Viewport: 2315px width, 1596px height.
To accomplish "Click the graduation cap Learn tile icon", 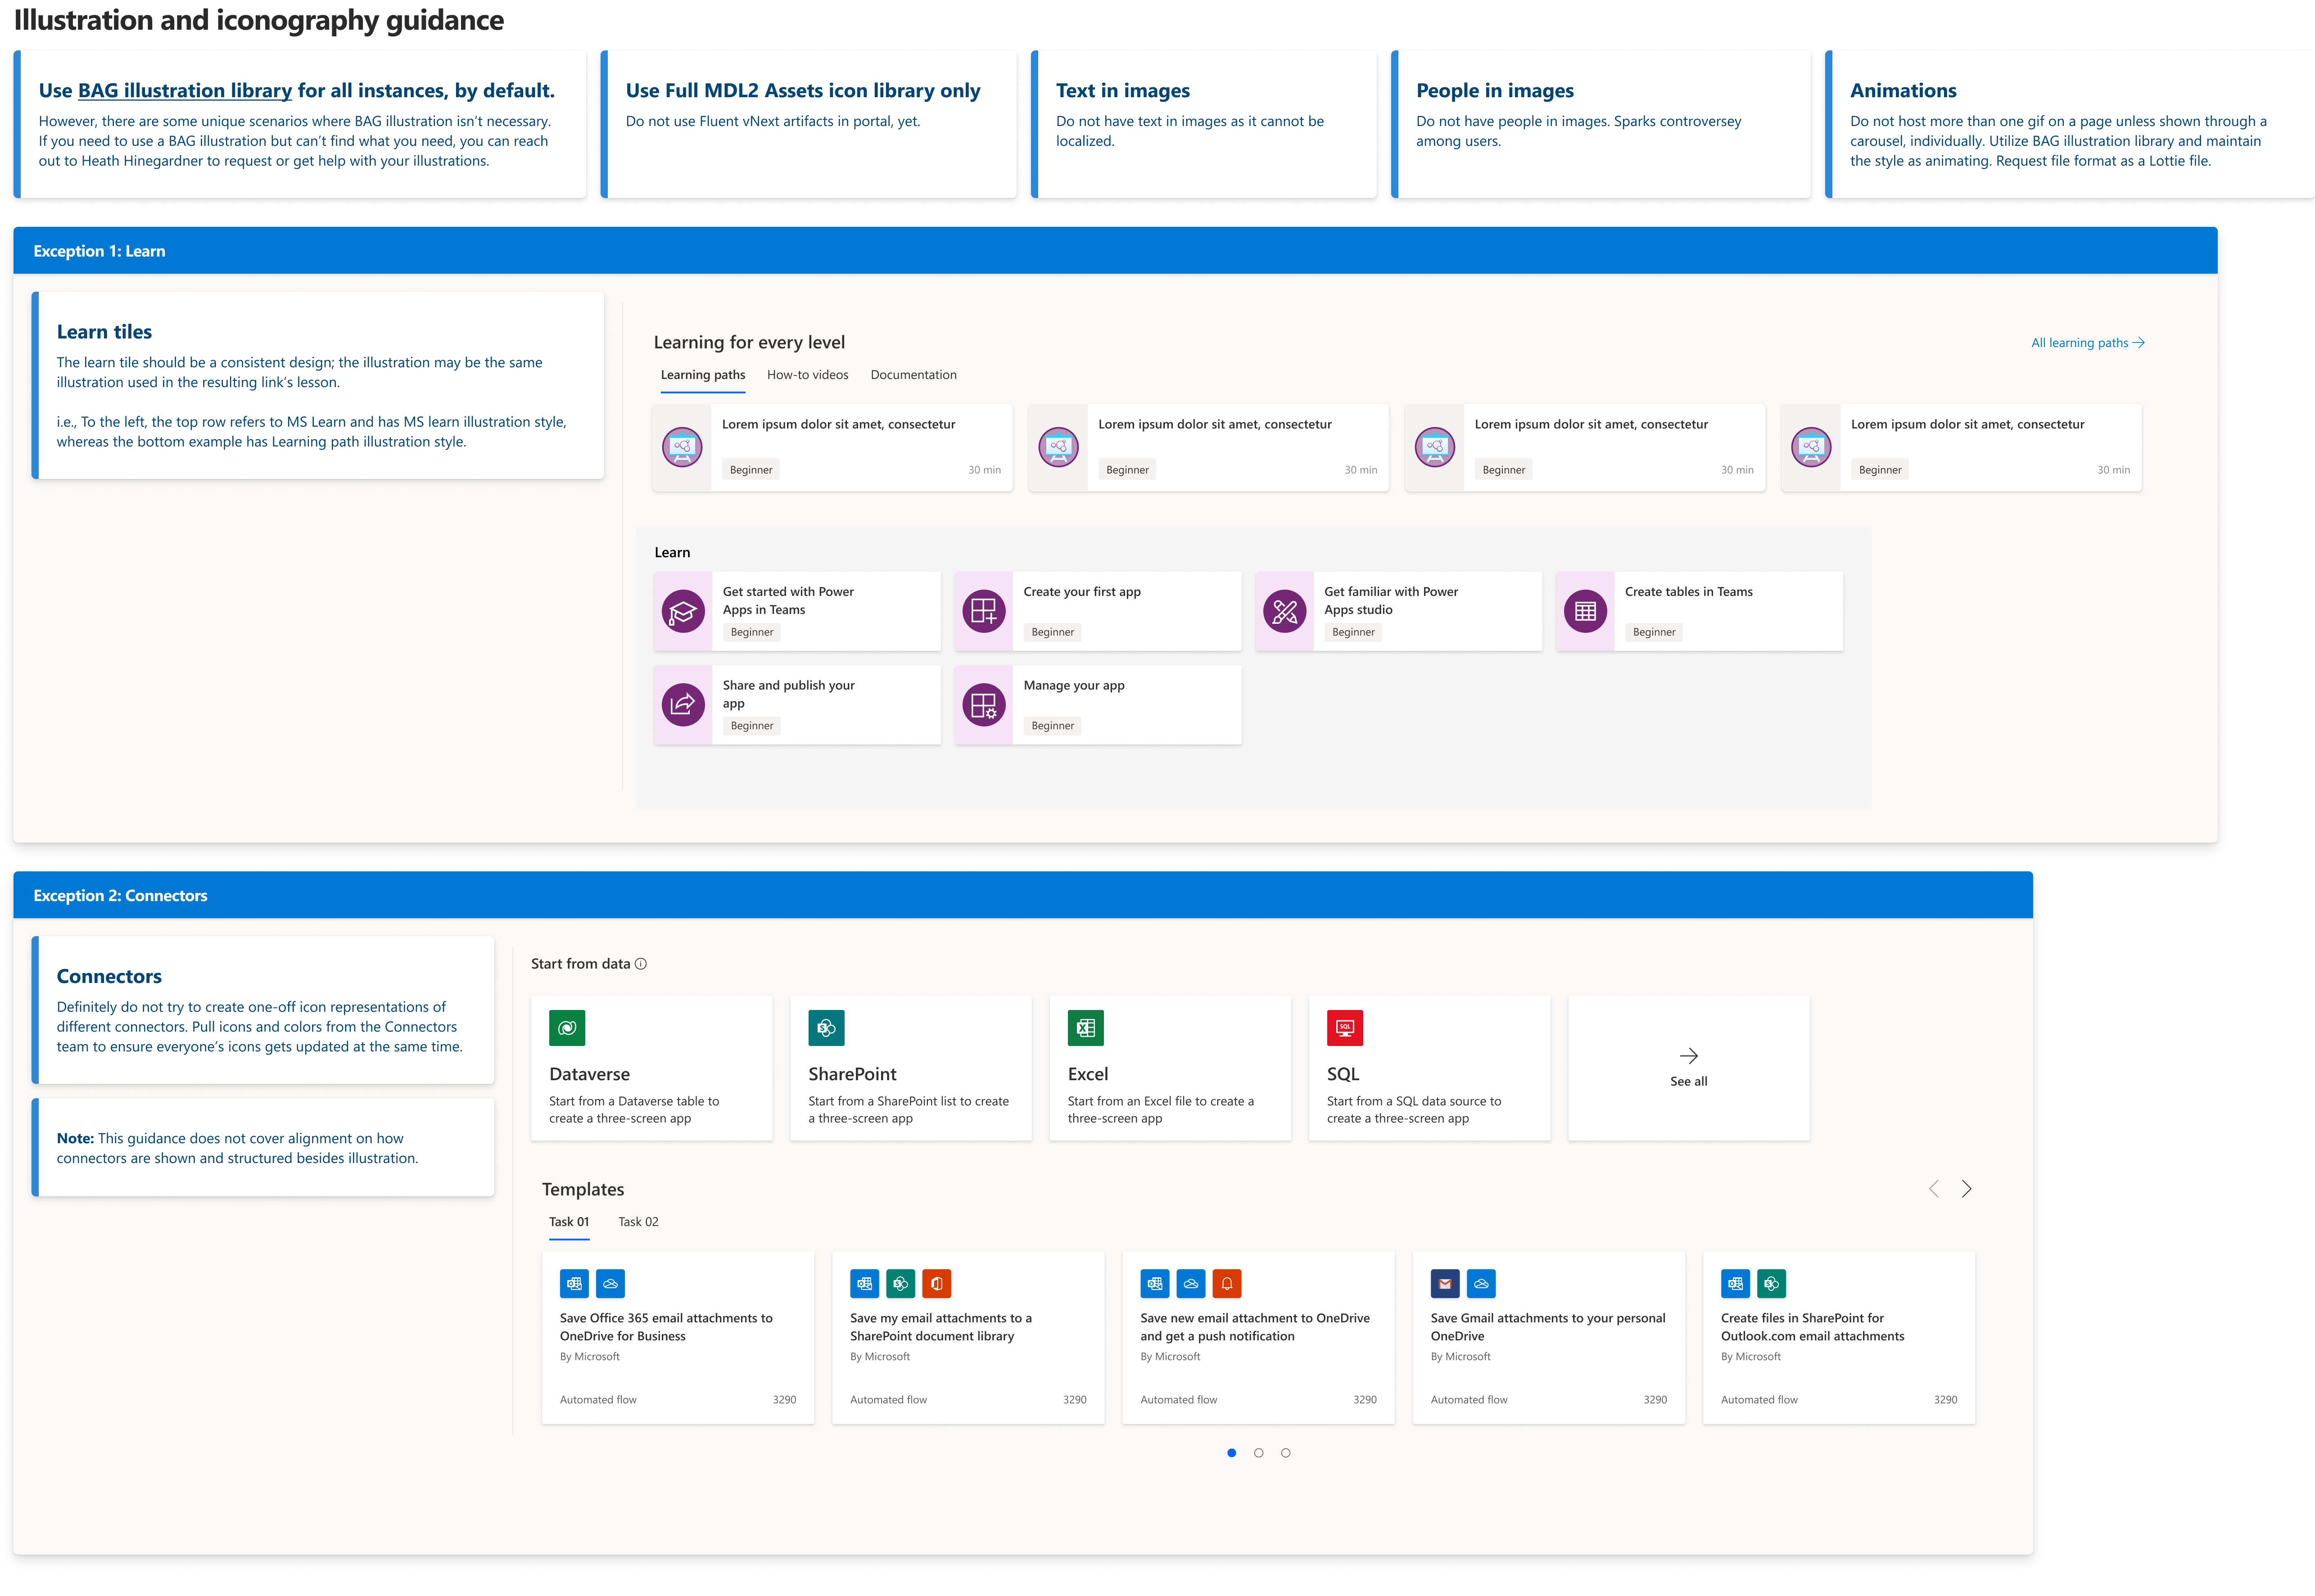I will [x=683, y=611].
